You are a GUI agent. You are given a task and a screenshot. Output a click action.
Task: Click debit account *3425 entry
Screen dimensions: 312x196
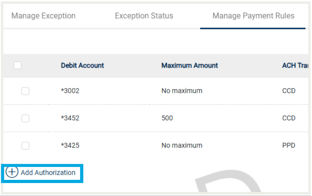[70, 145]
